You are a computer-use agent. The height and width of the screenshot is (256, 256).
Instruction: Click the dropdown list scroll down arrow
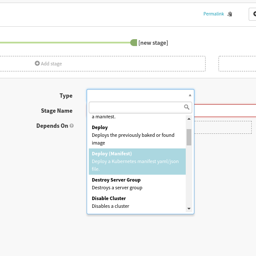(x=189, y=209)
